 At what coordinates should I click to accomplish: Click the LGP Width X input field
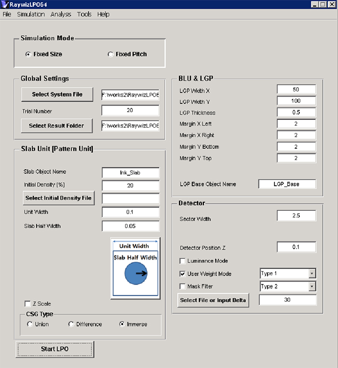[296, 89]
